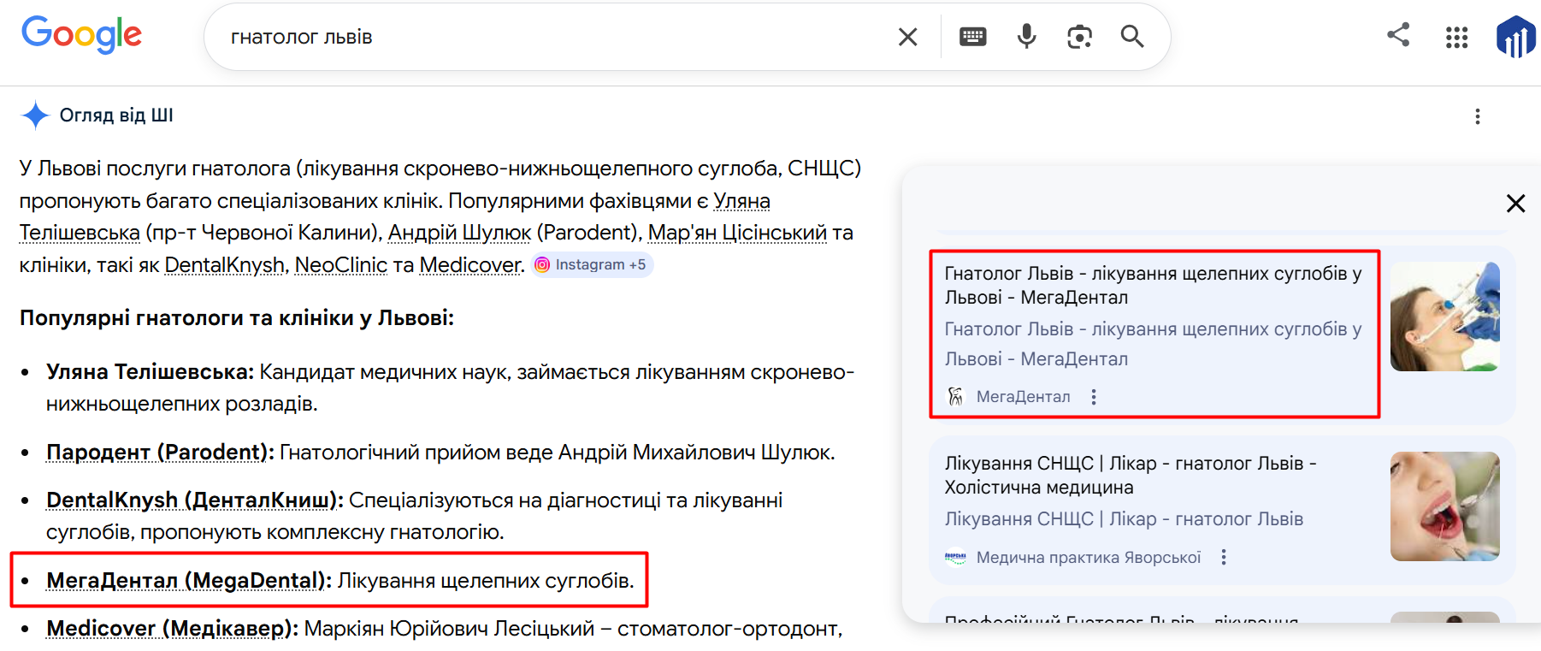
Task: Submit search using the magnifier icon
Action: (x=1132, y=36)
